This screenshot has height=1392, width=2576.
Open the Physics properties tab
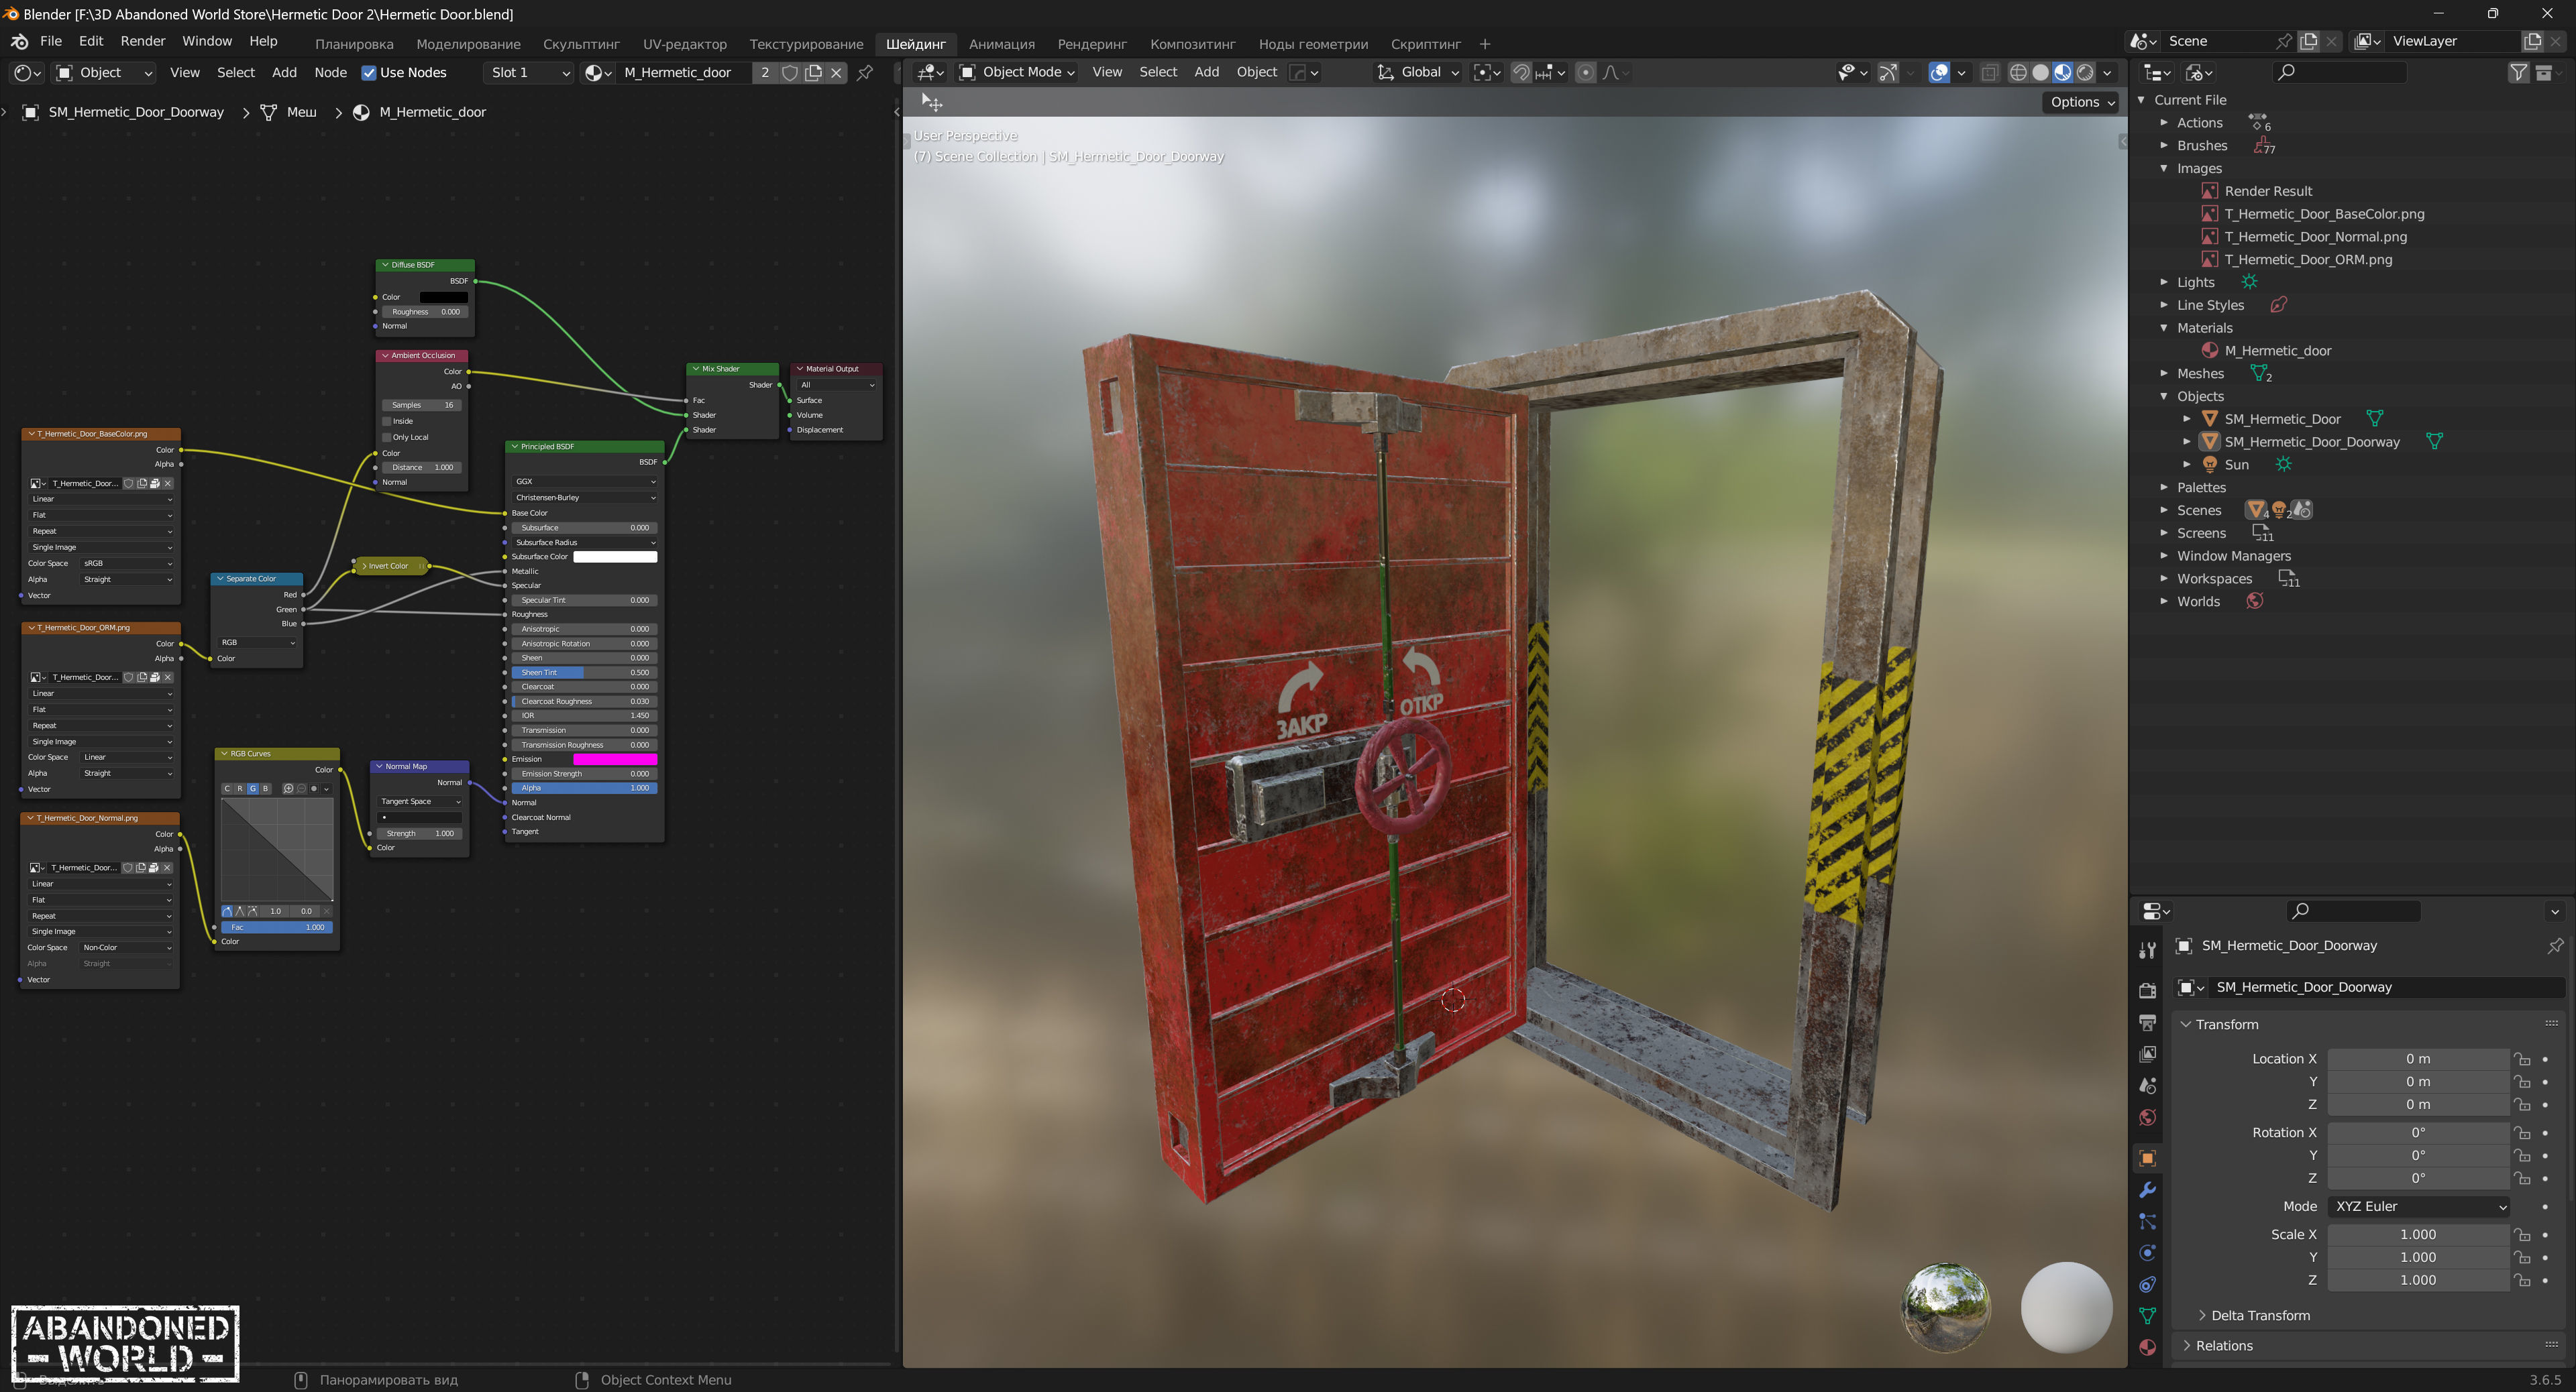[2147, 1253]
